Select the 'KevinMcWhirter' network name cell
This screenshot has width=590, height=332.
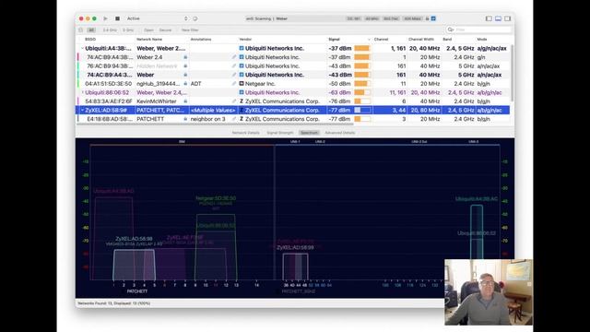point(157,101)
